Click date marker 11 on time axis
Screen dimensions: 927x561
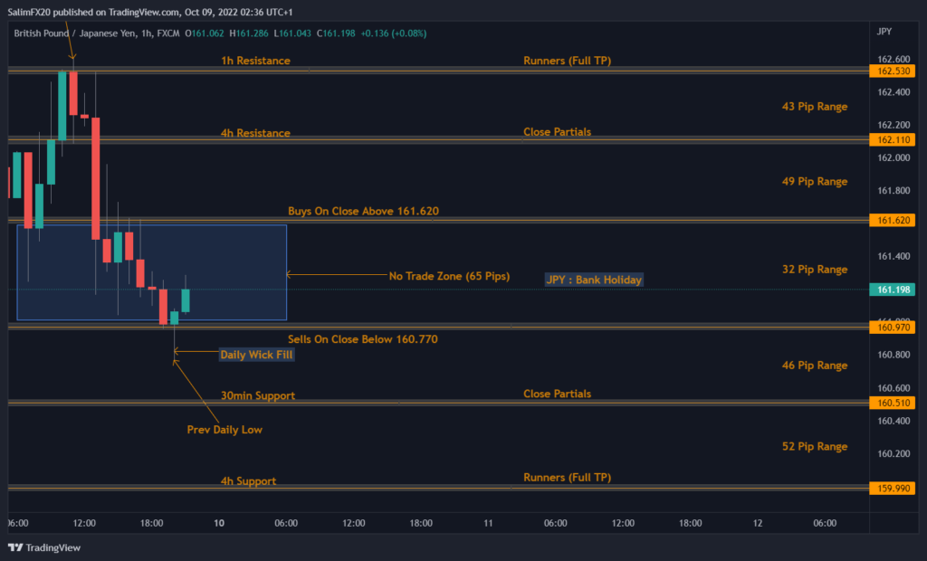point(488,523)
